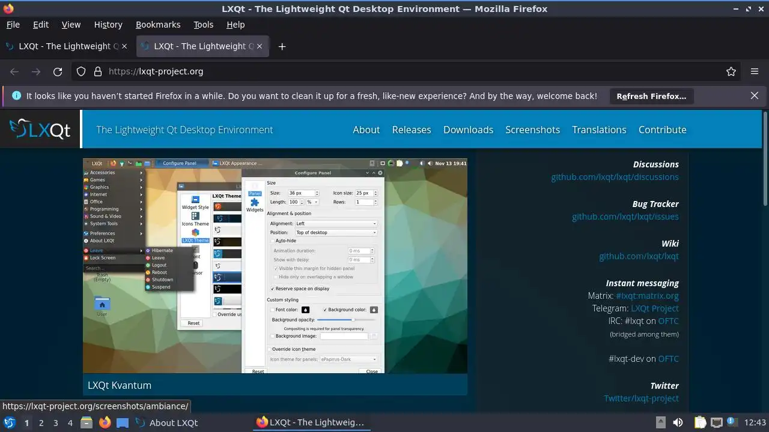Click the LXQt Kvantum caption text

120,385
